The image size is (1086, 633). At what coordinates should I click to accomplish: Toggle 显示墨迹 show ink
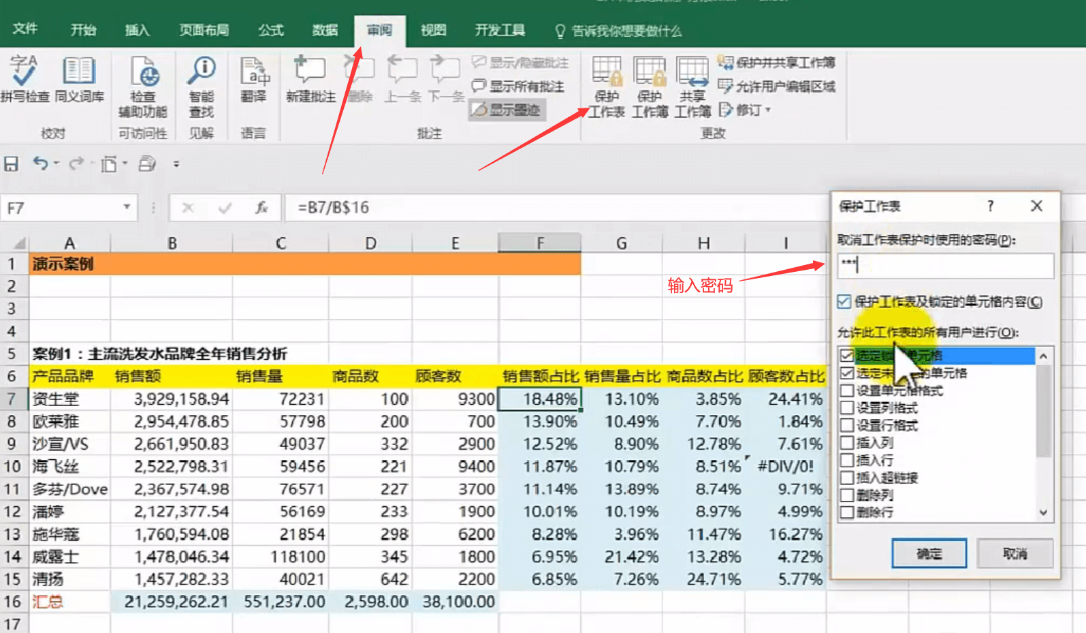(x=507, y=110)
